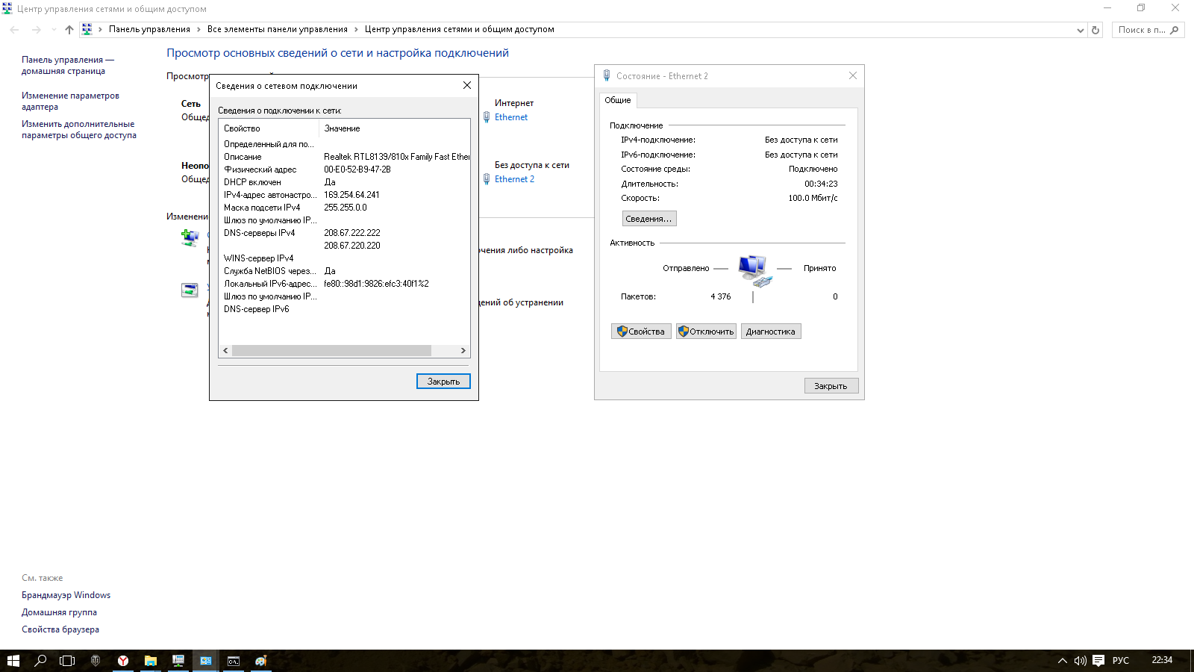The height and width of the screenshot is (672, 1194).
Task: Go to 'Панель управления — домашняя страница'
Action: 68,66
